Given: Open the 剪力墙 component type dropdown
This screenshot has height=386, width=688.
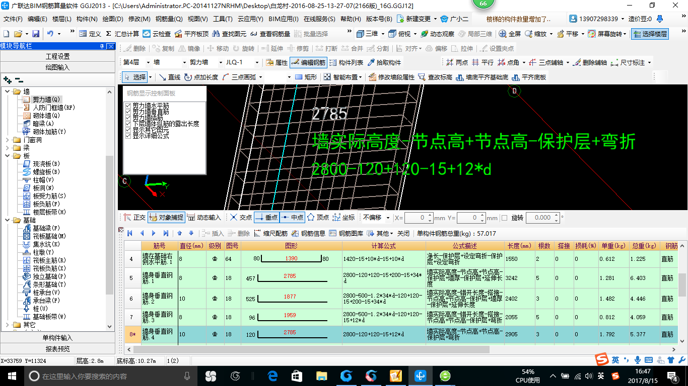Looking at the screenshot, I should 220,63.
